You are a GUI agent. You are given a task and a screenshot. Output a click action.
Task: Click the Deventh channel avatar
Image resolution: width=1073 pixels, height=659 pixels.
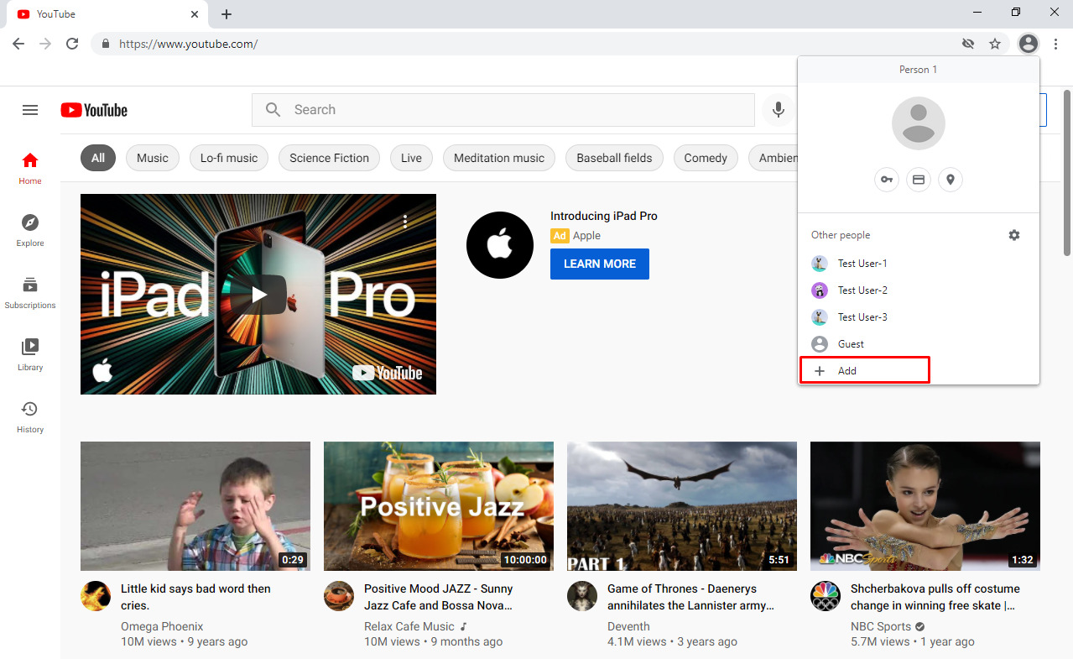click(x=582, y=596)
